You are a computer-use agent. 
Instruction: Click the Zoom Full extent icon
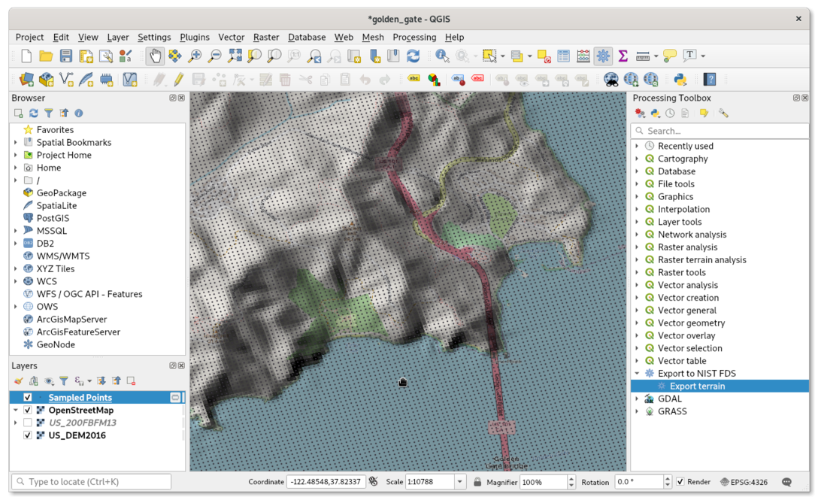[235, 56]
